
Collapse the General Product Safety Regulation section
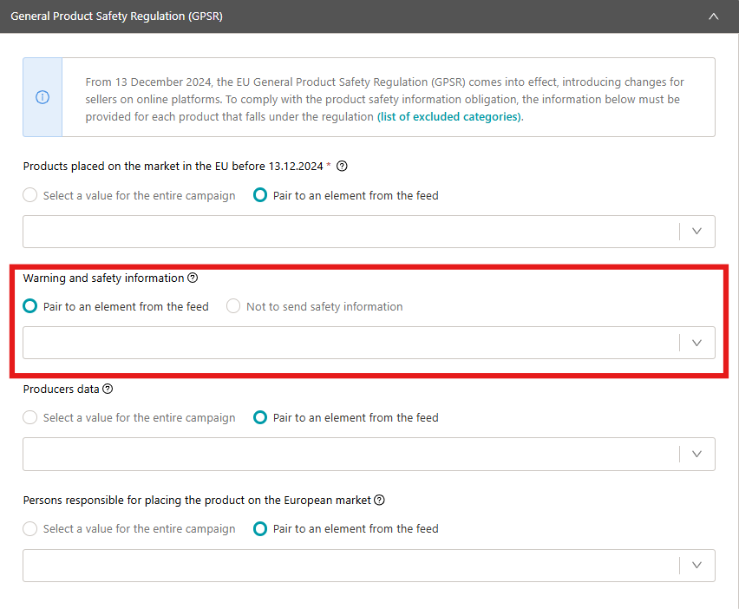[x=714, y=16]
